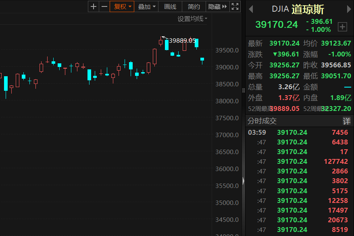The height and width of the screenshot is (236, 354).
Task: Click the 127742 volume trade entry
Action: pyautogui.click(x=335, y=161)
